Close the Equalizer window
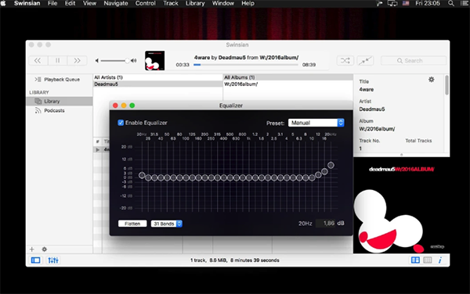The image size is (470, 294). (115, 106)
